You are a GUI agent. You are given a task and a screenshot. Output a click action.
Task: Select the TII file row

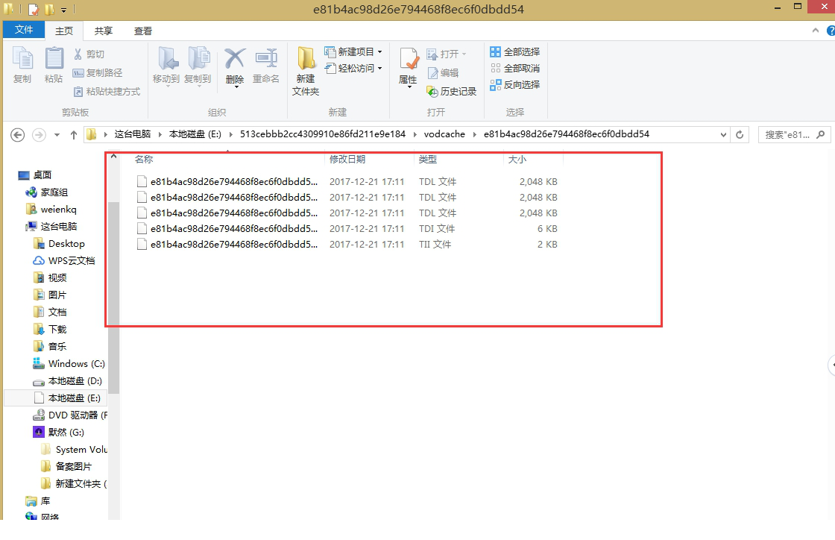tap(347, 245)
